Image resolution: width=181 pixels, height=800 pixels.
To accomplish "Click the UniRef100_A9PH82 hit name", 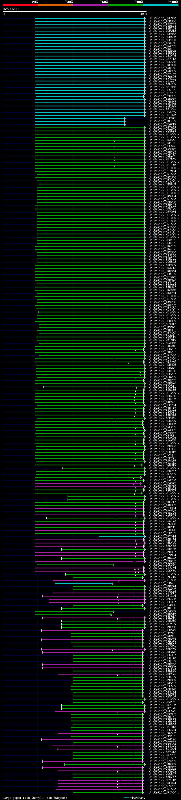I will (162, 34).
